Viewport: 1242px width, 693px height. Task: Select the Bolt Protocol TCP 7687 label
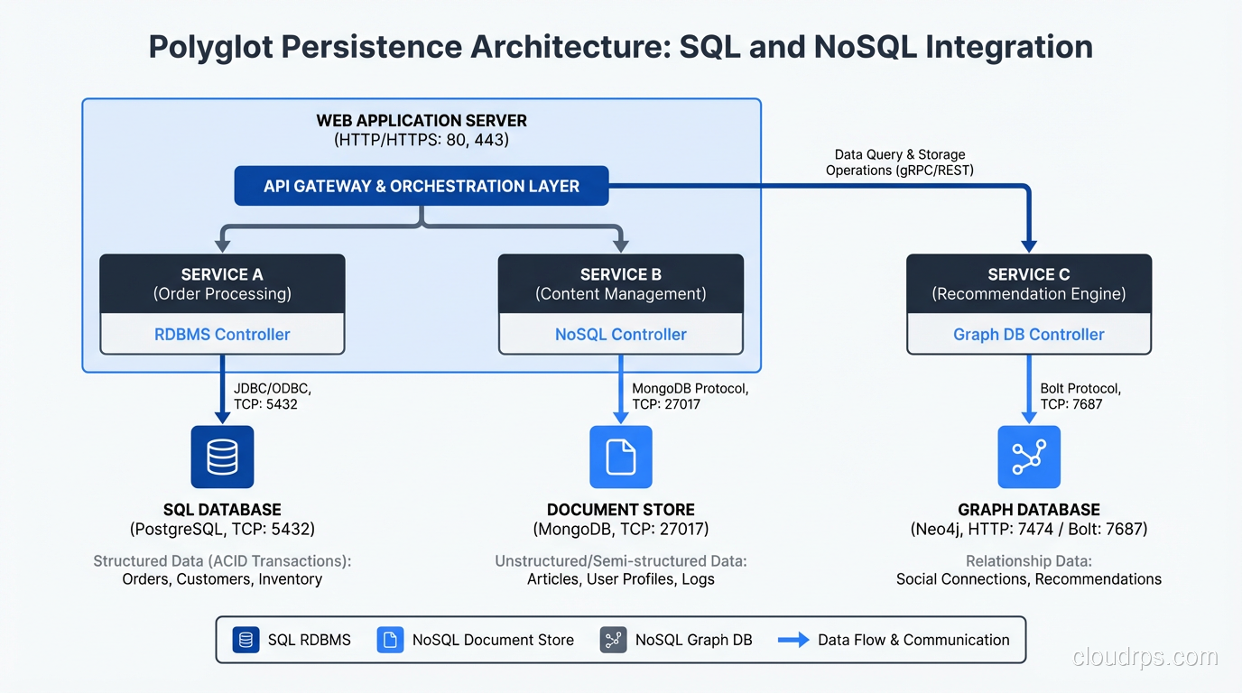coord(1080,396)
